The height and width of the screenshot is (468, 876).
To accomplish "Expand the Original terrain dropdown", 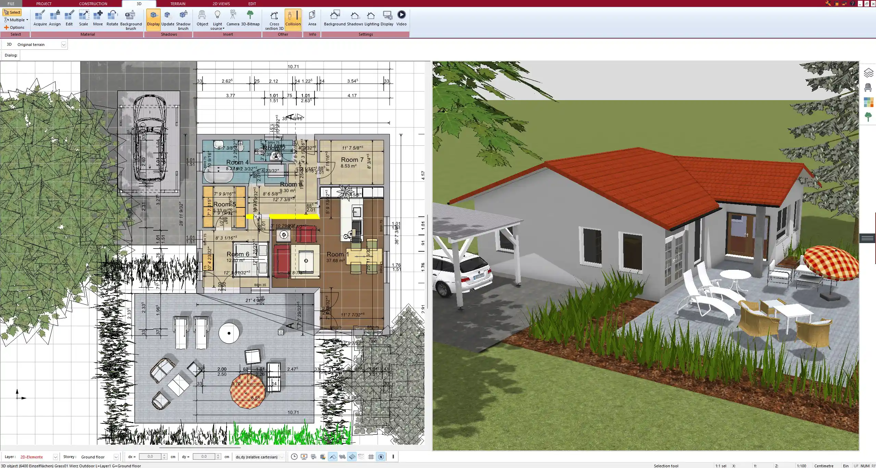I will click(x=63, y=45).
